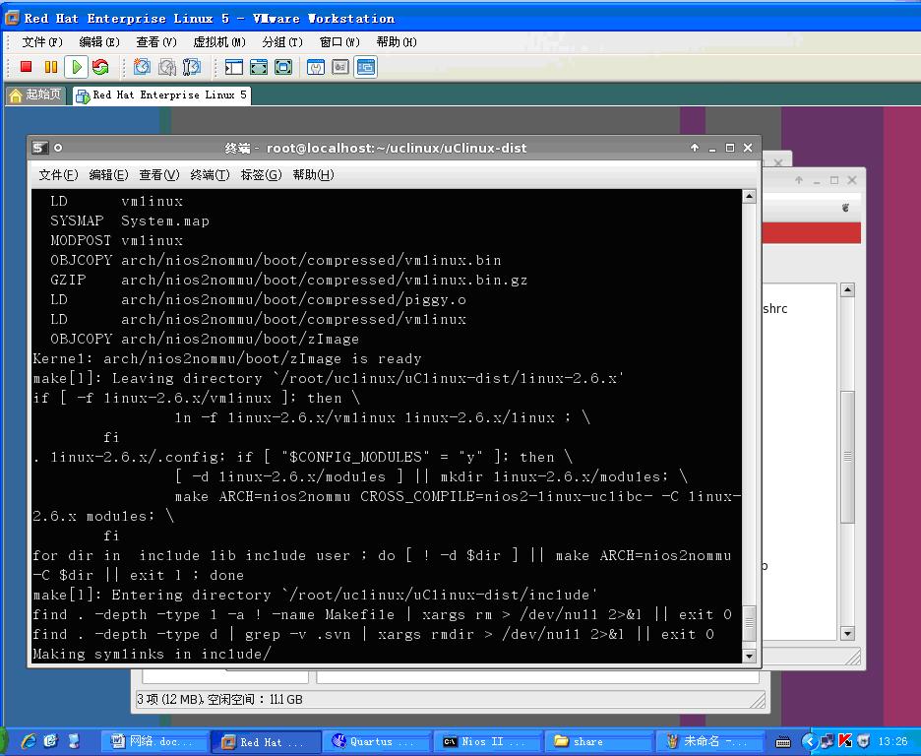Click the keyboard language bar icon
The height and width of the screenshot is (756, 921).
(783, 742)
